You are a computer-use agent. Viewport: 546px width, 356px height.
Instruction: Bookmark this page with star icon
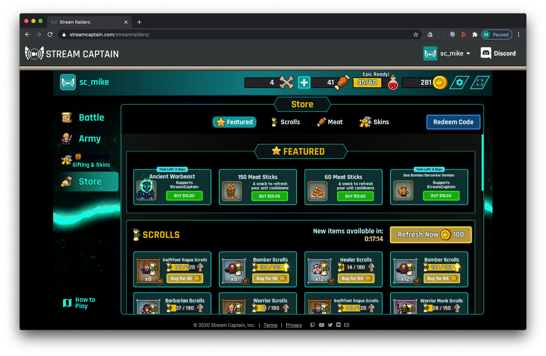click(416, 34)
